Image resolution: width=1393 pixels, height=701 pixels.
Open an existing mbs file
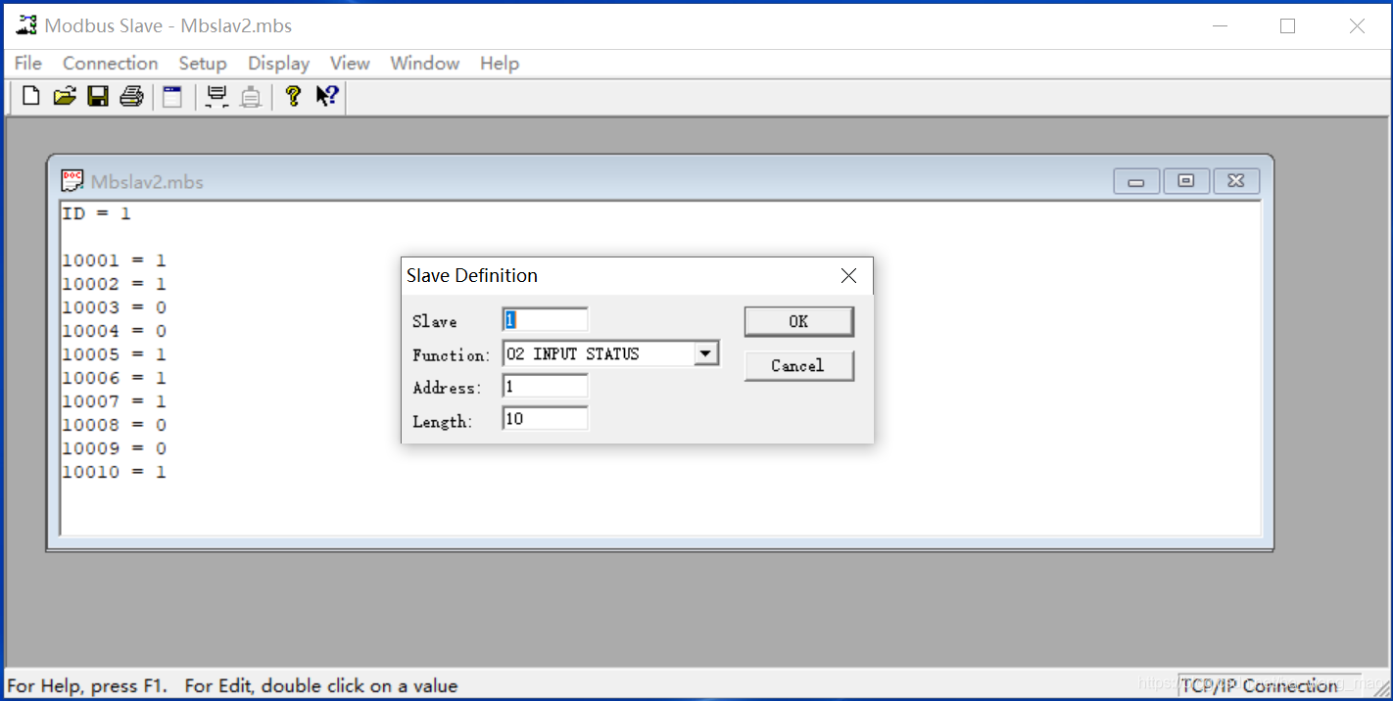[x=65, y=96]
